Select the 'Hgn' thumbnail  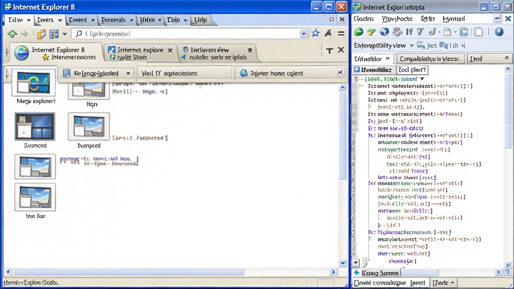coord(88,90)
